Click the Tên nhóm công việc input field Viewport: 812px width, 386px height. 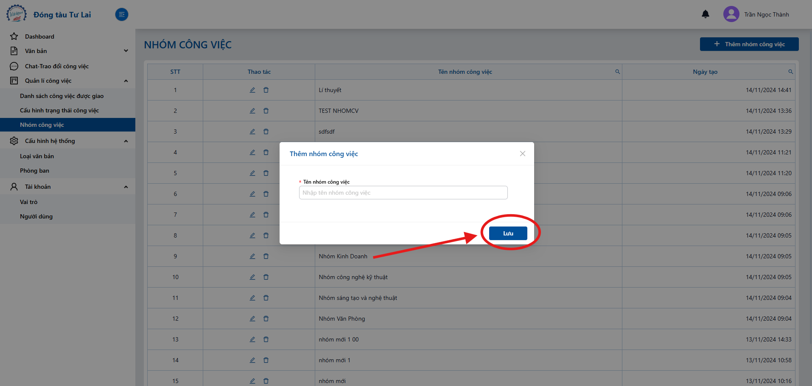click(x=403, y=193)
